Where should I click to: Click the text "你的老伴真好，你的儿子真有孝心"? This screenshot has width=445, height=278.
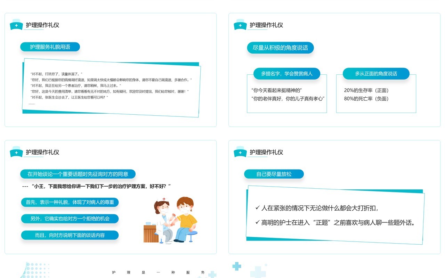pyautogui.click(x=288, y=99)
